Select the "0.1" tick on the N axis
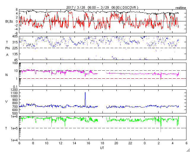This screenshot has height=152, width=190. [15, 87]
